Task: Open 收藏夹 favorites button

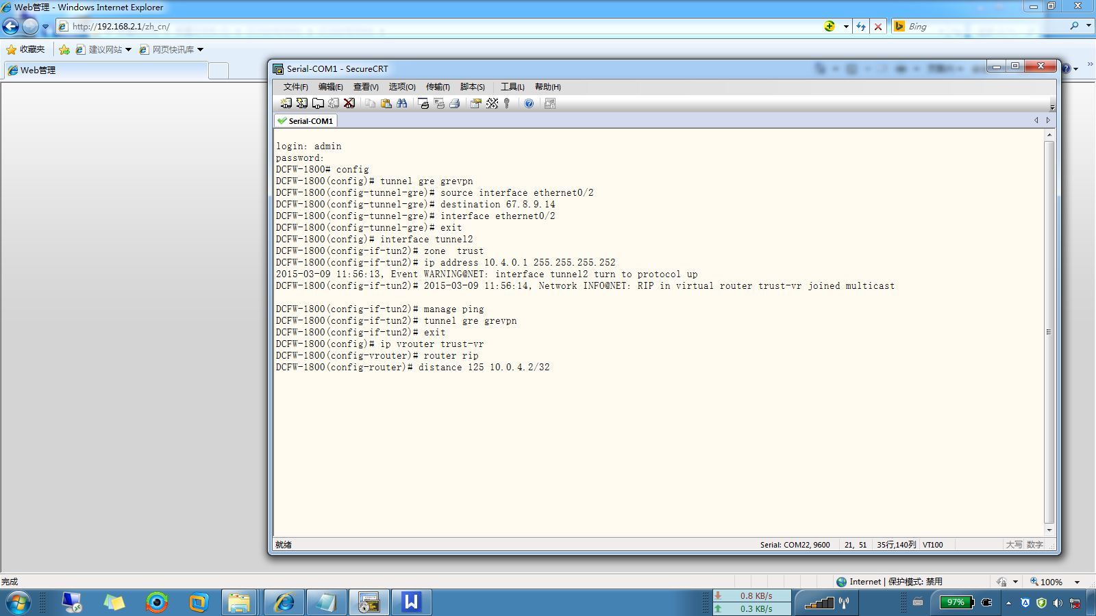Action: 25,49
